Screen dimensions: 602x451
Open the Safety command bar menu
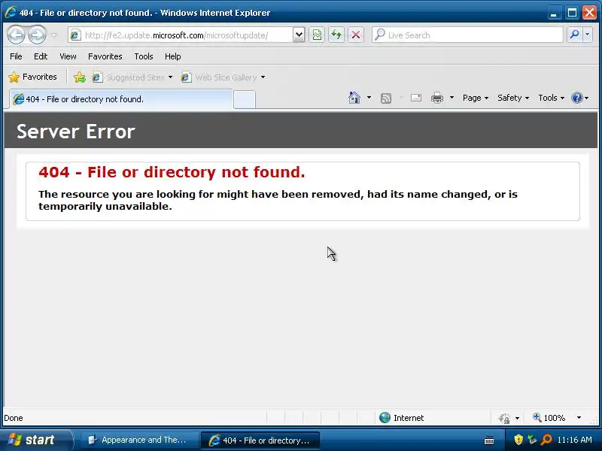click(513, 98)
